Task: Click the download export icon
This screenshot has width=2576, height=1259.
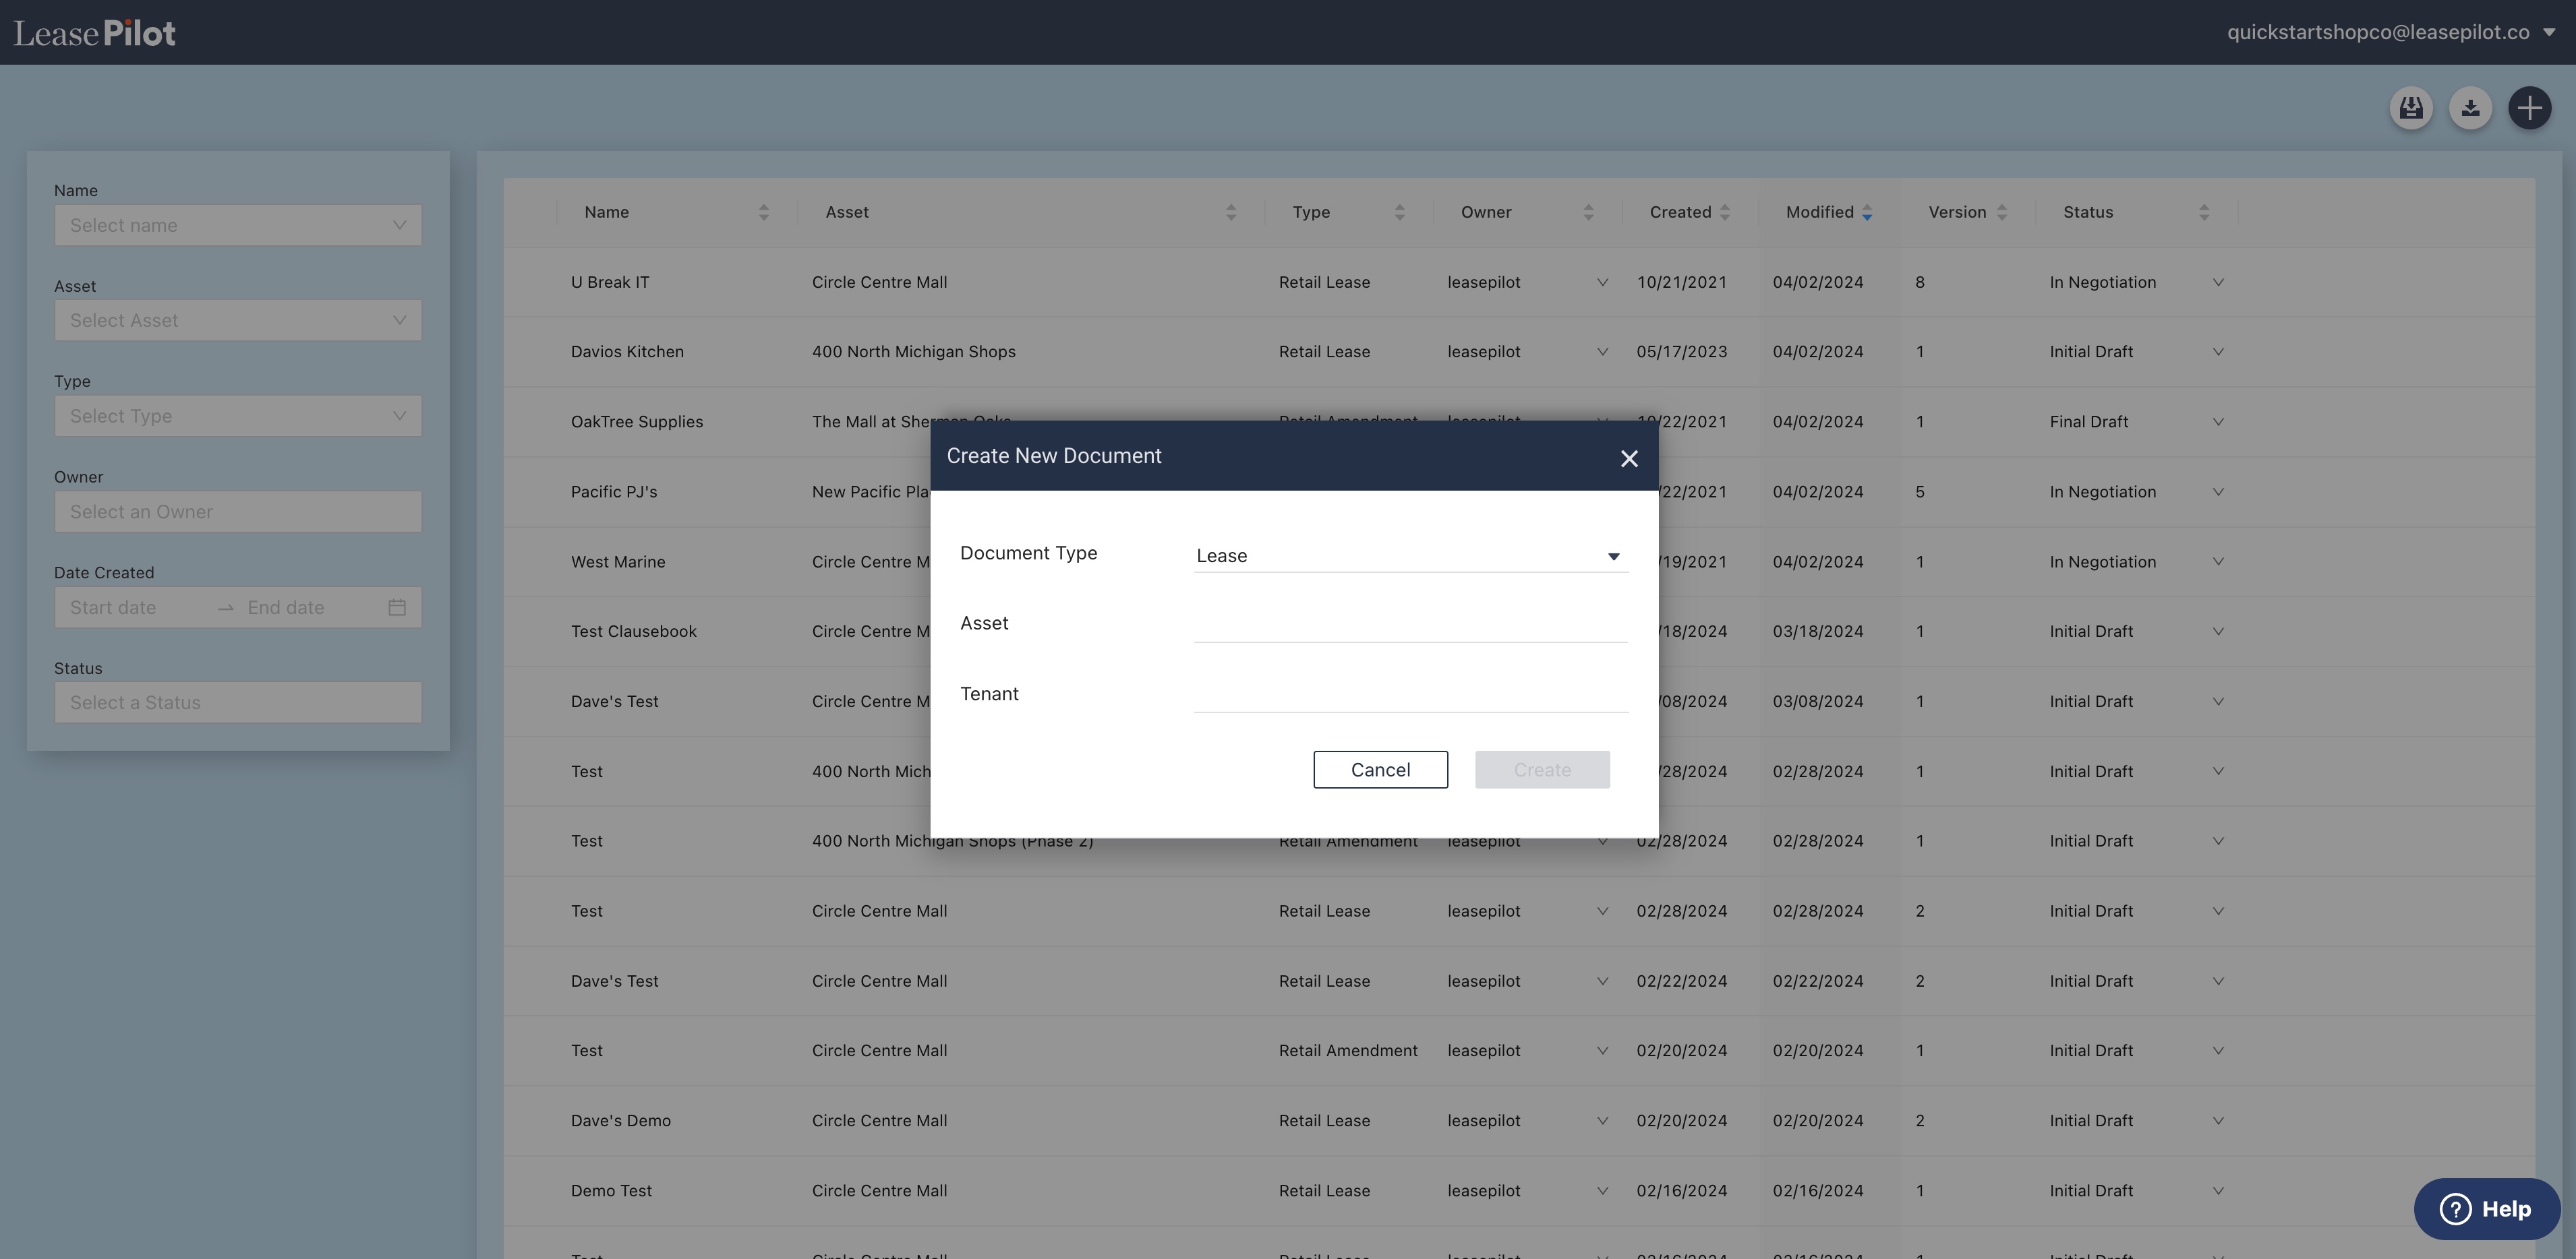Action: (x=2471, y=107)
